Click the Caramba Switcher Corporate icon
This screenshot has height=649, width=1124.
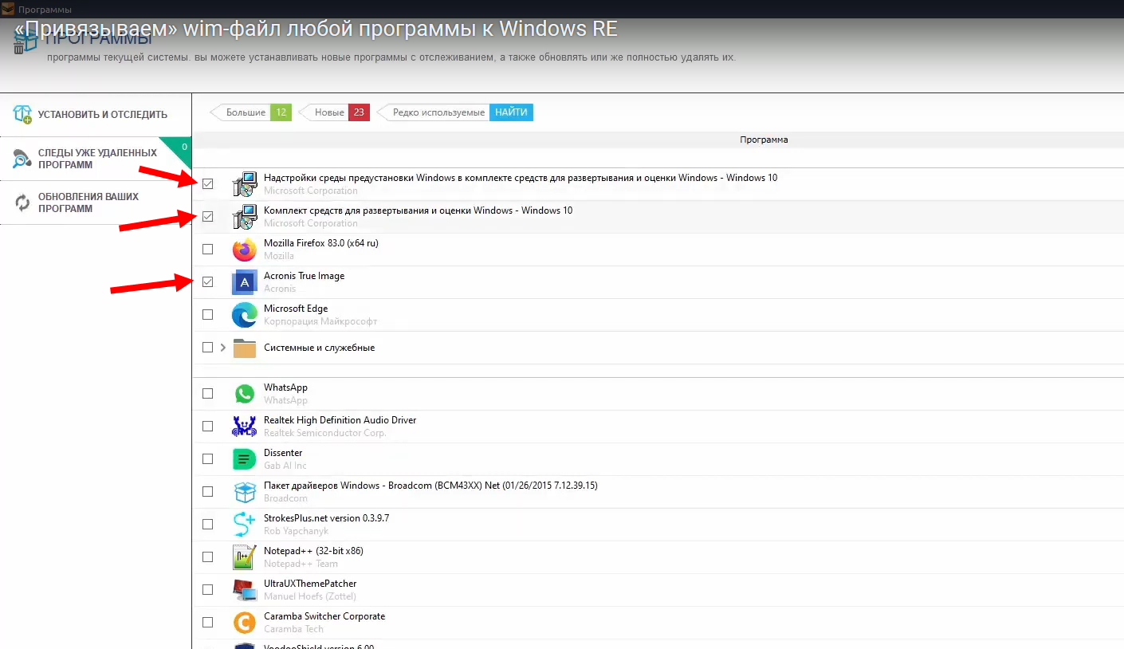[x=244, y=623]
